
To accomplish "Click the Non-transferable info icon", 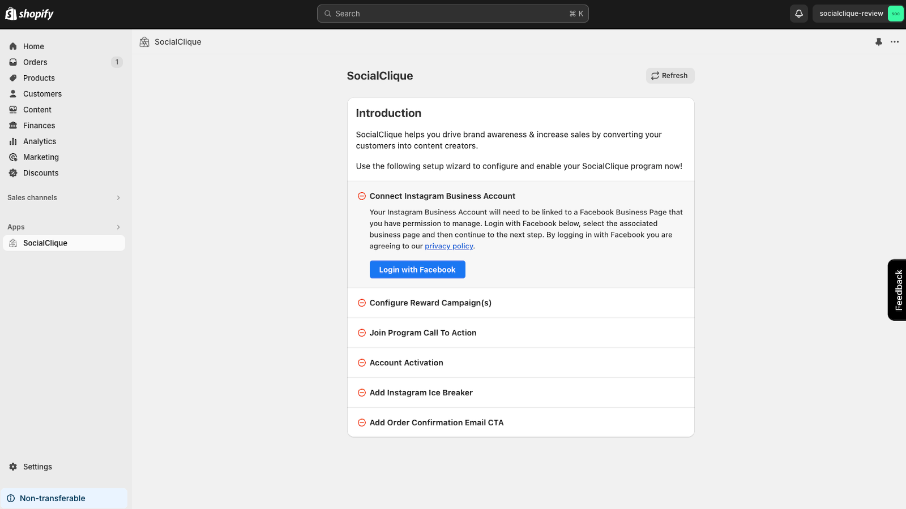I will click(11, 498).
